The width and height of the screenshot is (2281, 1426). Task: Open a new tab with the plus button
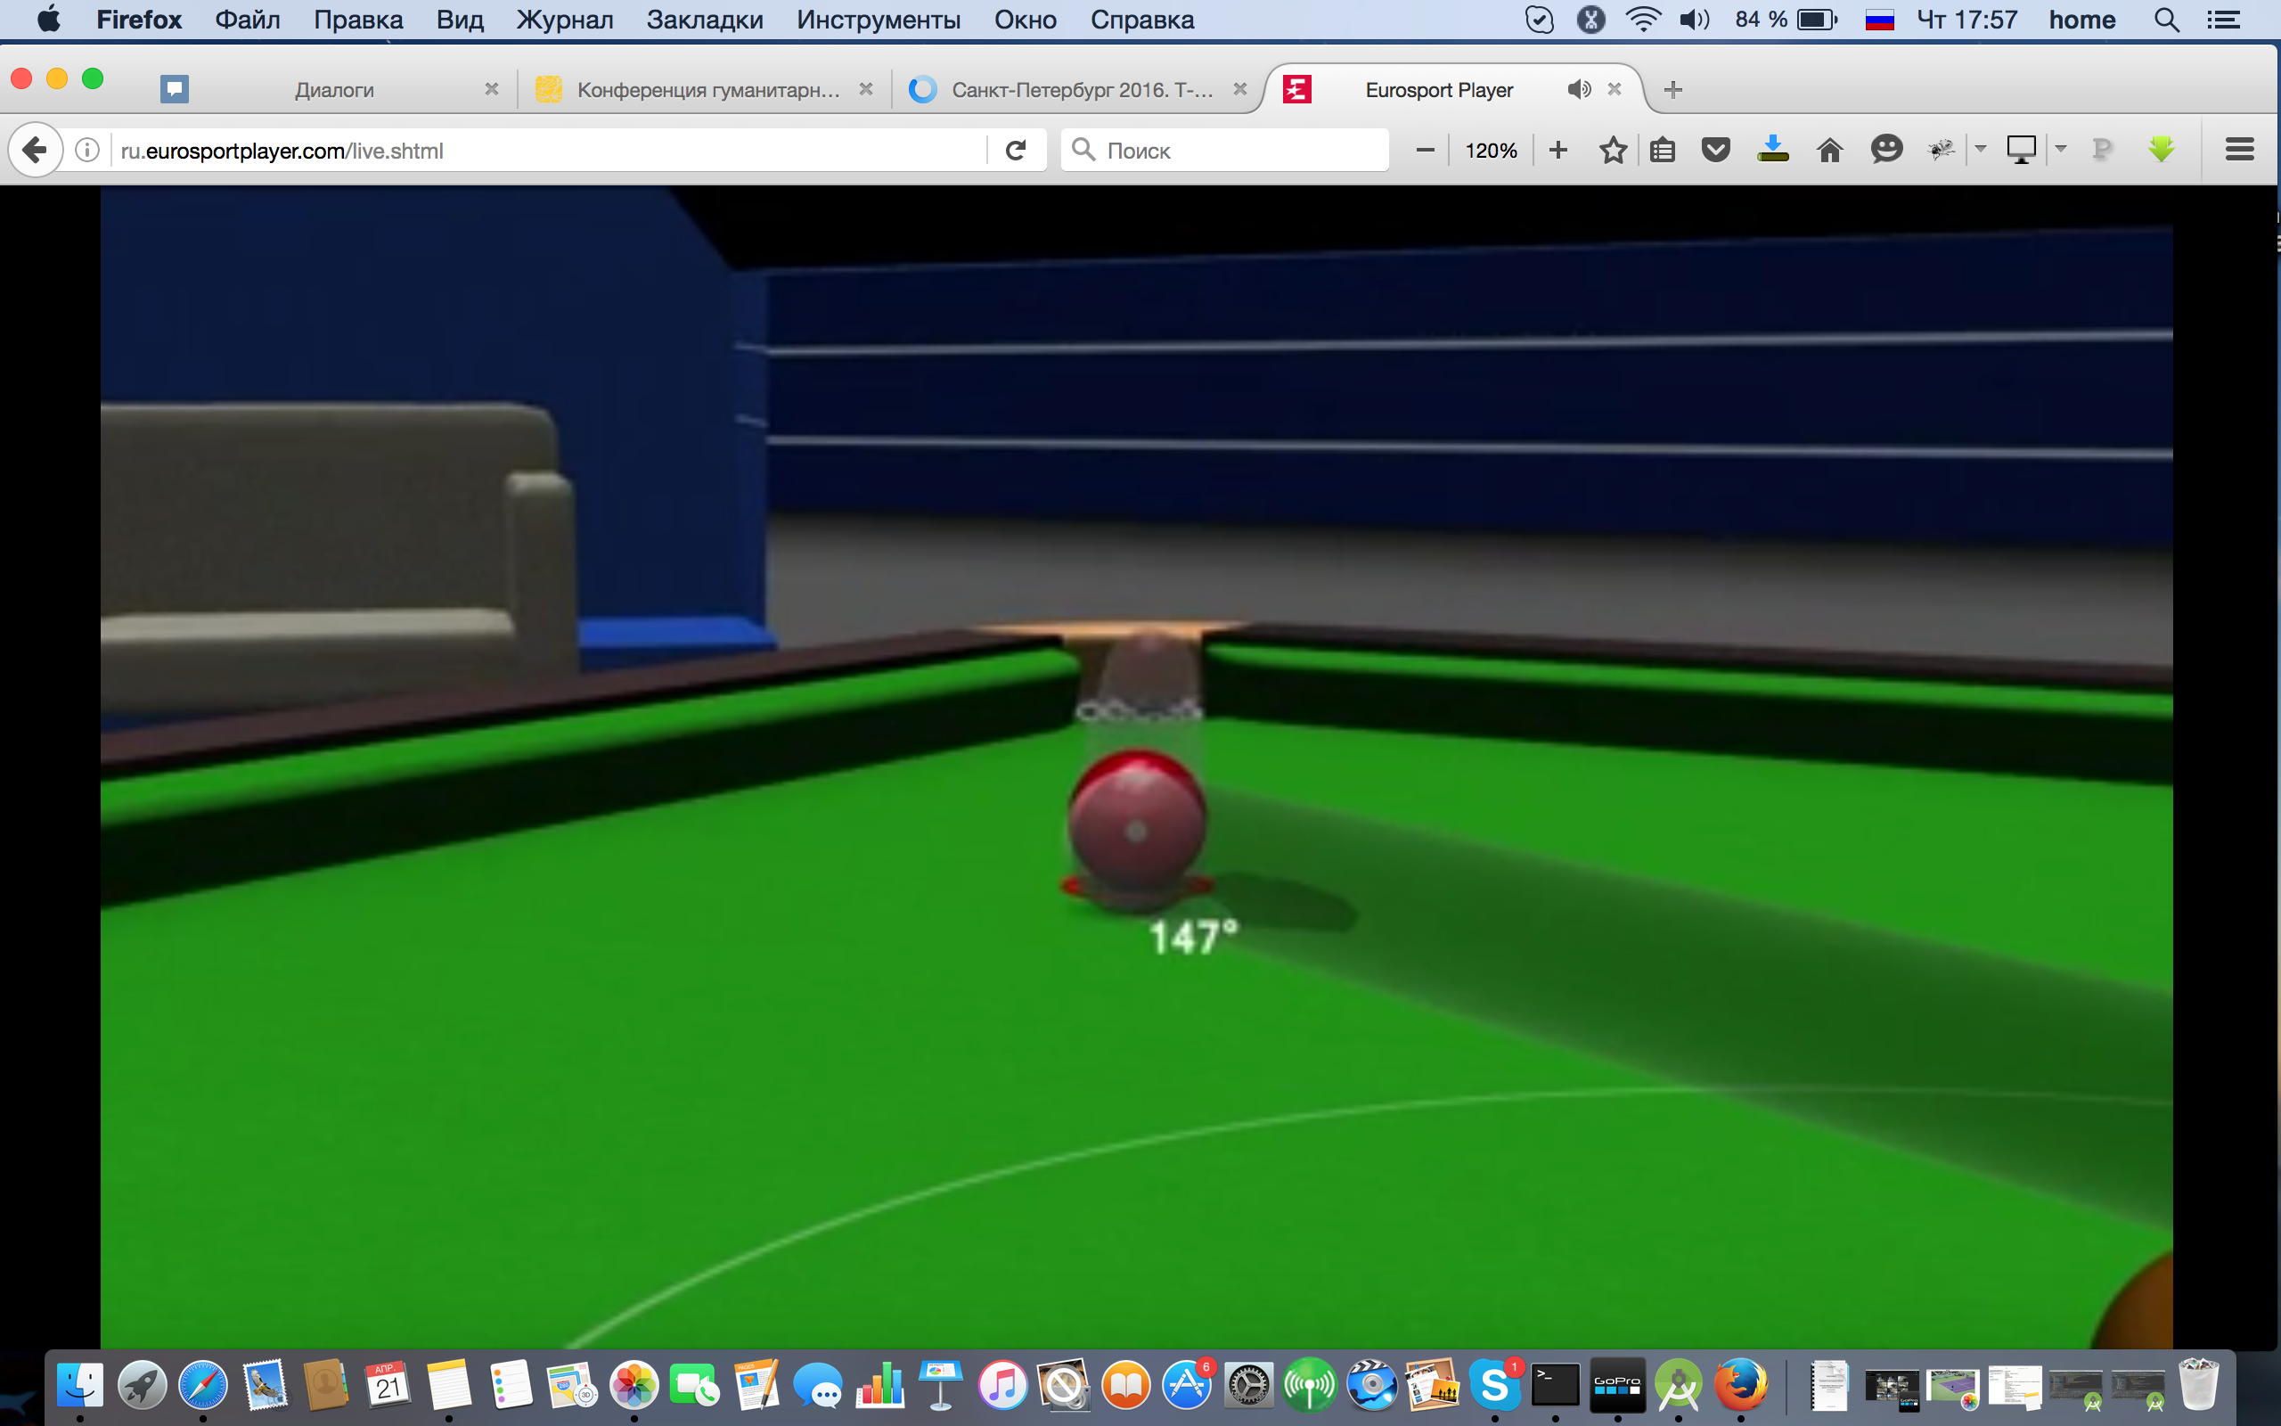pyautogui.click(x=1673, y=90)
